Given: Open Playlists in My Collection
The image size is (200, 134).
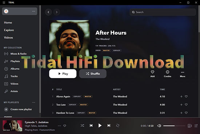Looking at the screenshot, I should coord(12,61).
